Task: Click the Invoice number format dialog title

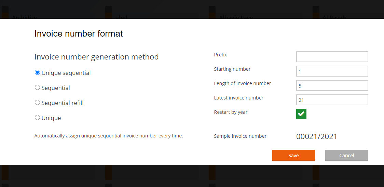Action: [79, 34]
